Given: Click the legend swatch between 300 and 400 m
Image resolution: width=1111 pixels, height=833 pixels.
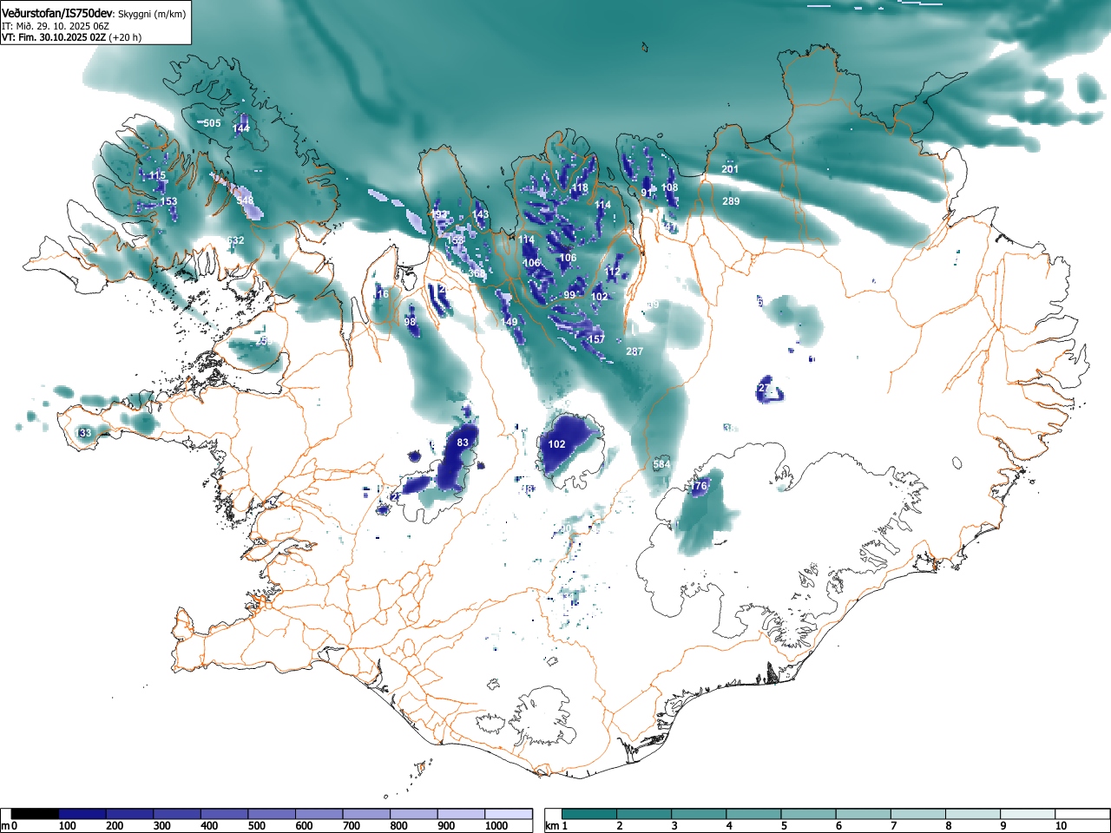Looking at the screenshot, I should (177, 814).
